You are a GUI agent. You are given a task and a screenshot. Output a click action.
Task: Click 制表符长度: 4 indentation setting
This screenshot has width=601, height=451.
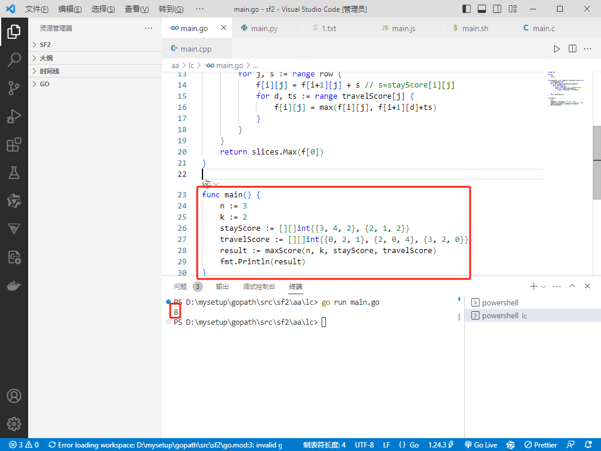(x=324, y=445)
